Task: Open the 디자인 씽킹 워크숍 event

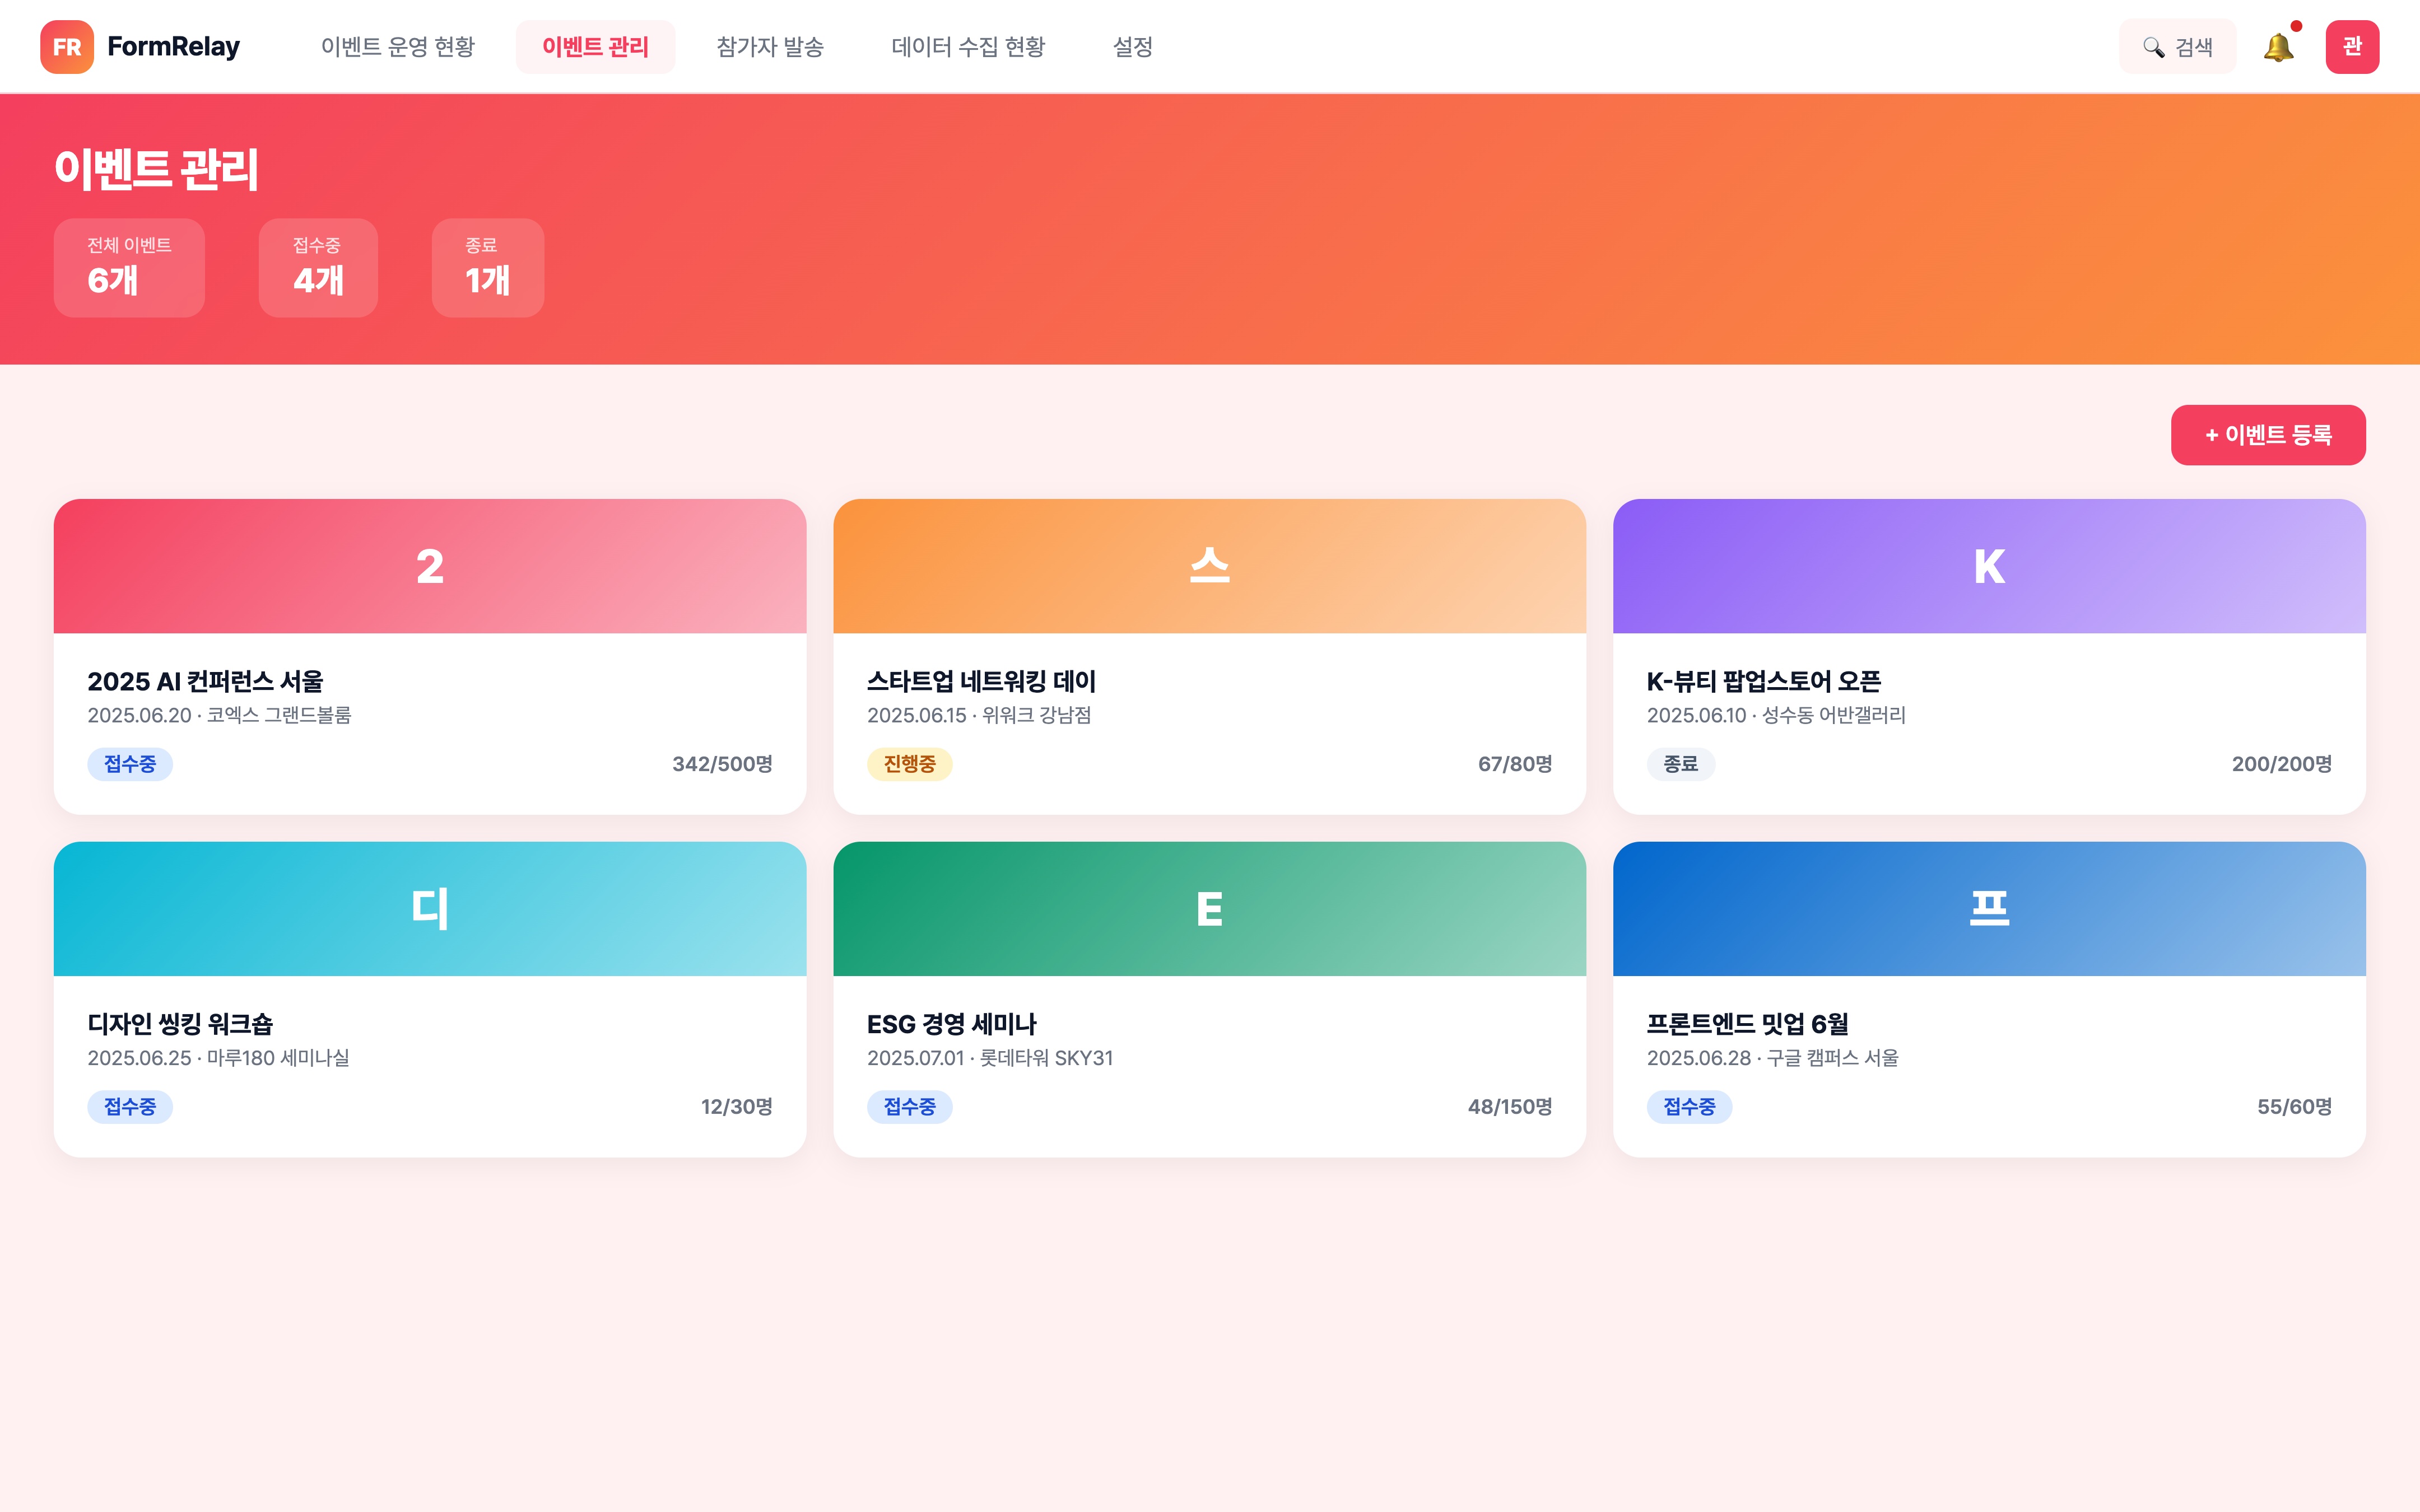Action: point(183,1024)
